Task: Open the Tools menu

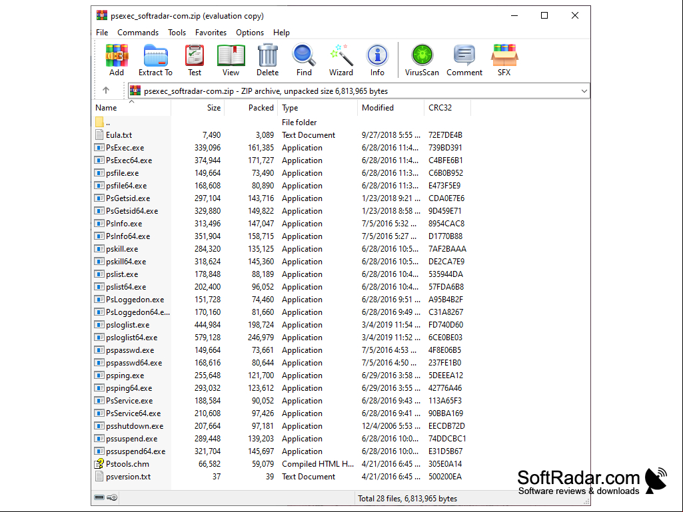Action: 177,33
